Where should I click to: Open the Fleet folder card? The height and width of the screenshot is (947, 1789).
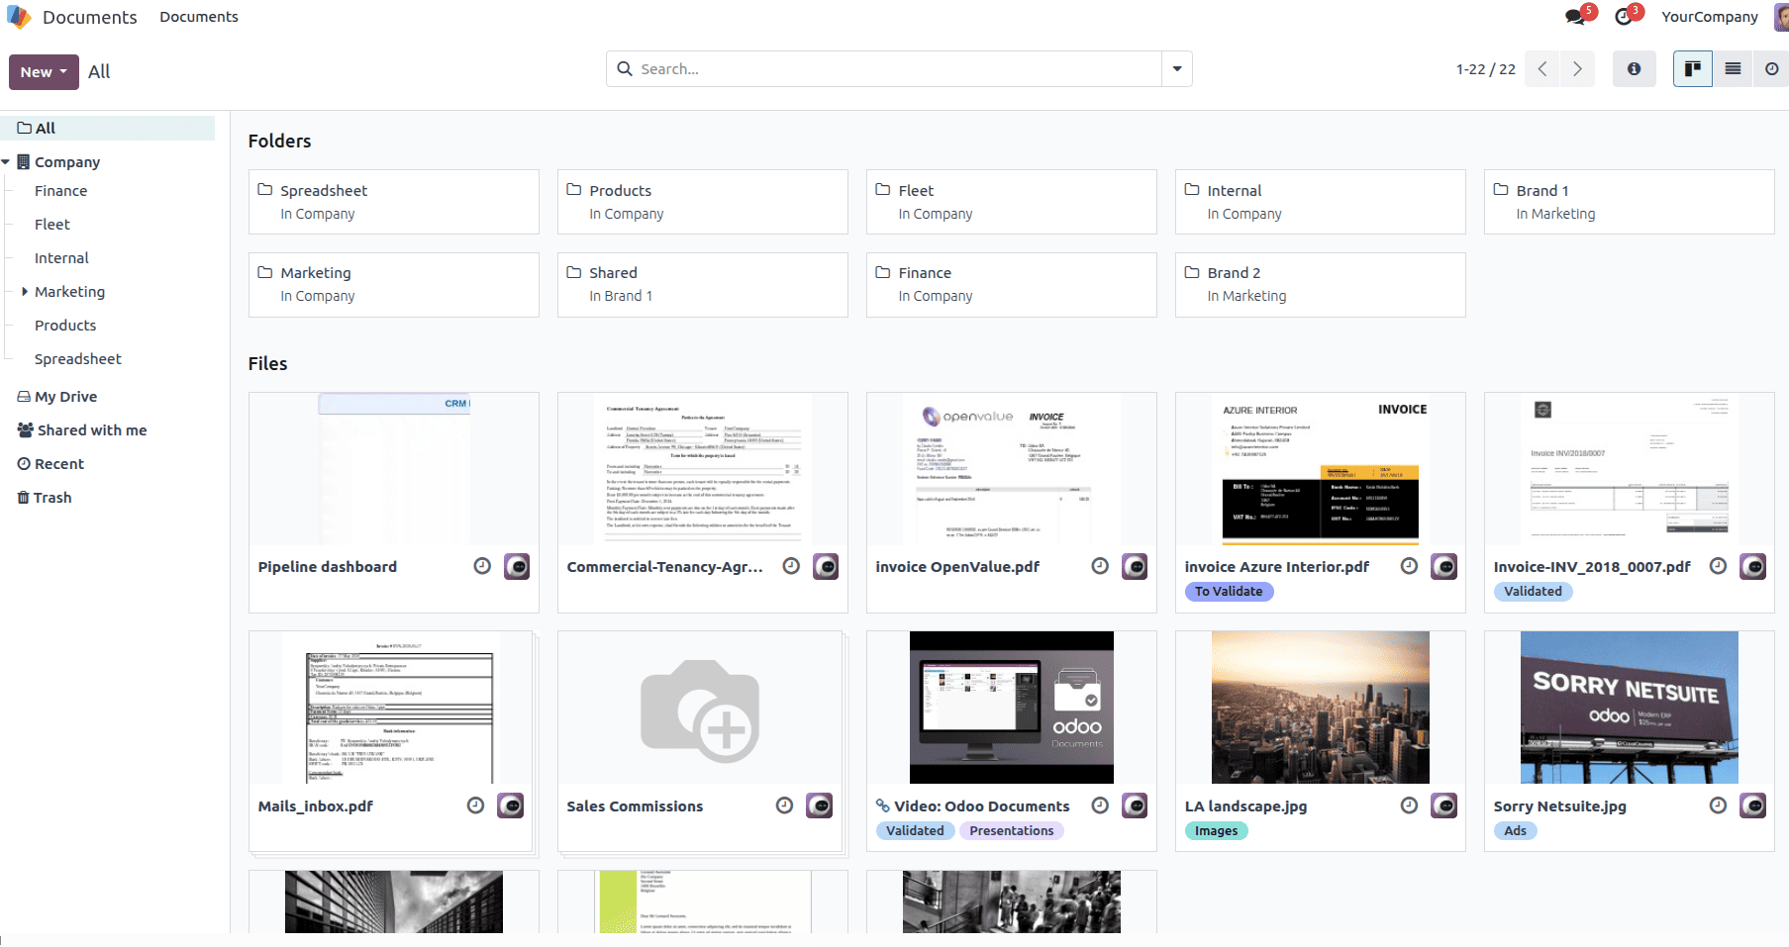(x=1012, y=202)
